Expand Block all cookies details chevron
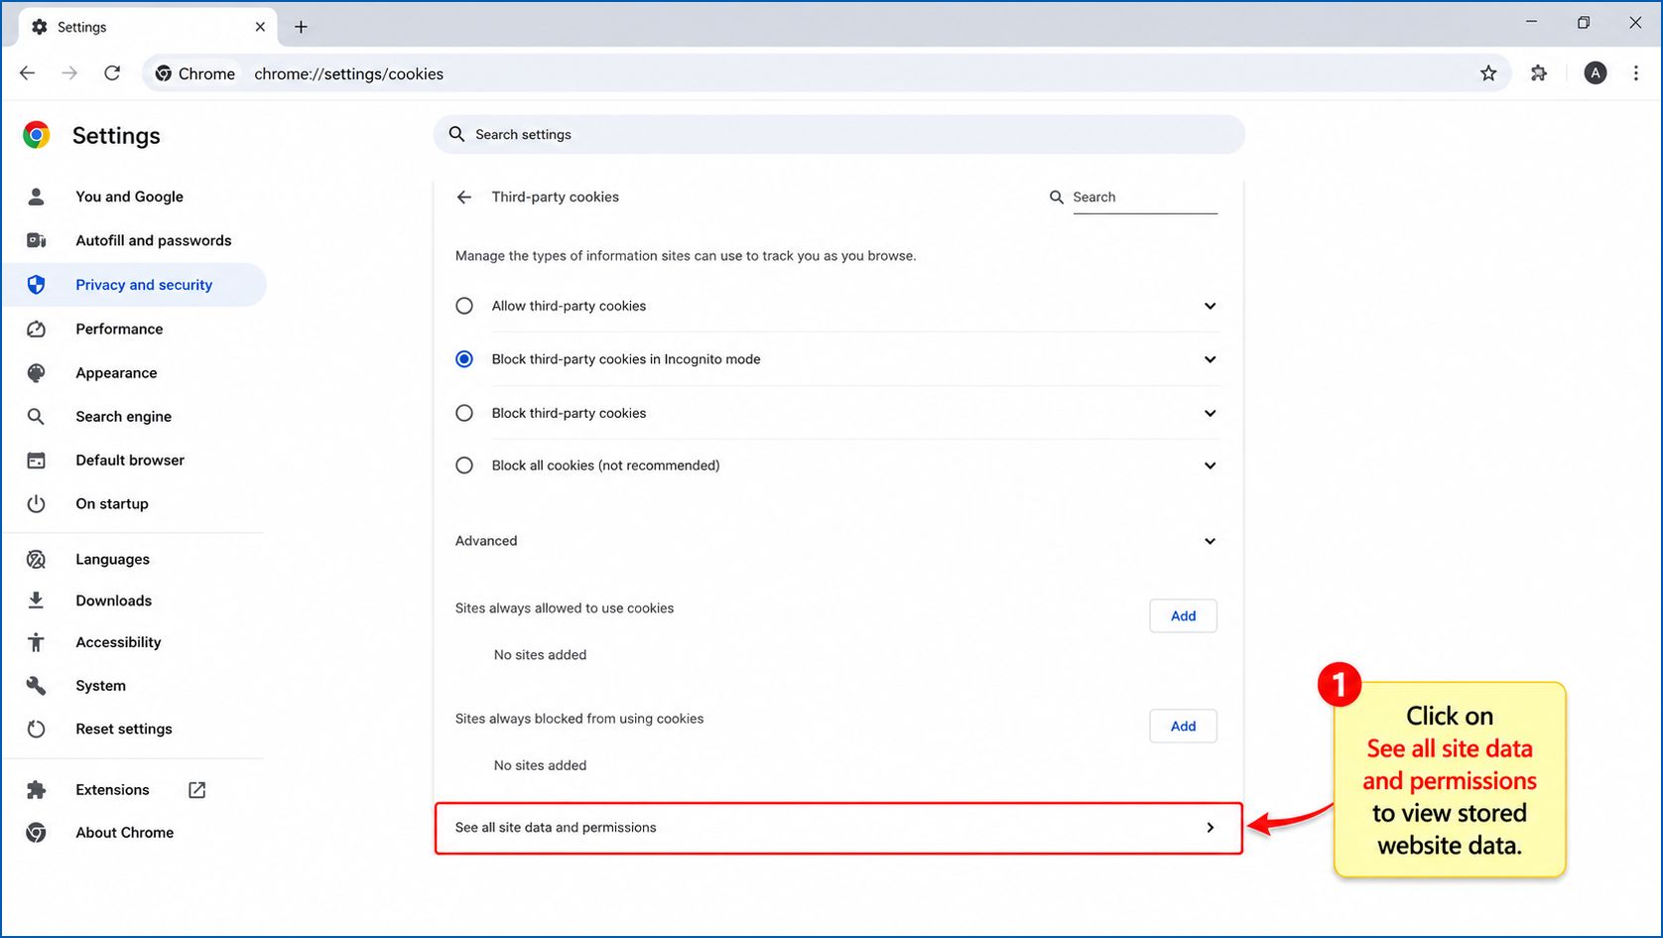This screenshot has width=1663, height=938. coord(1210,466)
